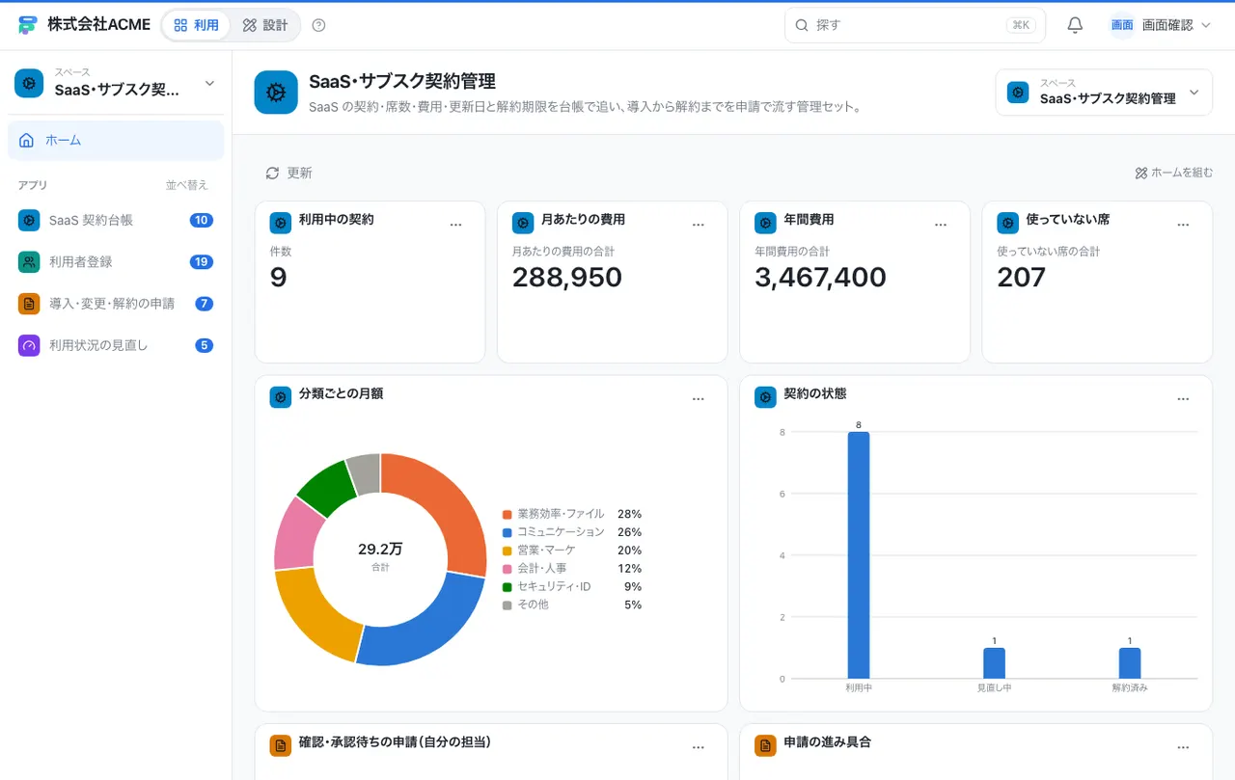This screenshot has width=1235, height=780.
Task: Open the 利用中の契約 card options menu
Action: (x=456, y=225)
